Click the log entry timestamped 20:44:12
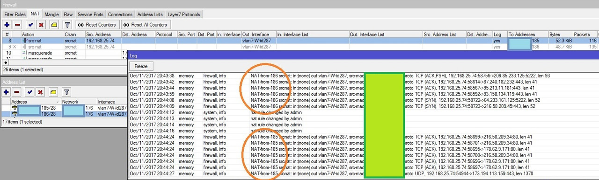 [x=364, y=112]
